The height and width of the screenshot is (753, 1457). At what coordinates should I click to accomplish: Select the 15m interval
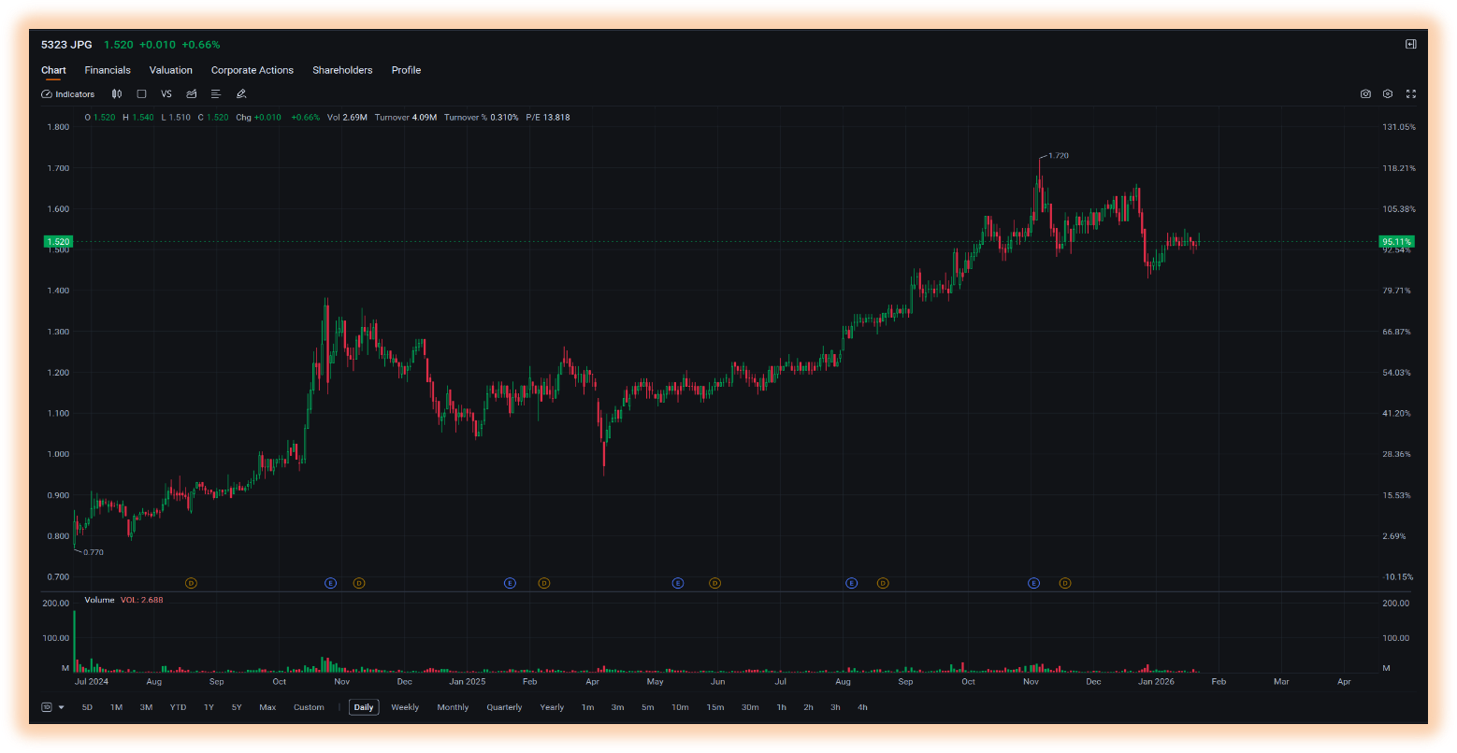tap(715, 707)
